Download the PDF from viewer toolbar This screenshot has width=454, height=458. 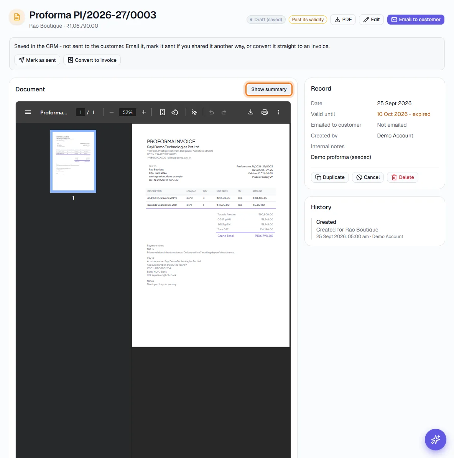[x=251, y=112]
